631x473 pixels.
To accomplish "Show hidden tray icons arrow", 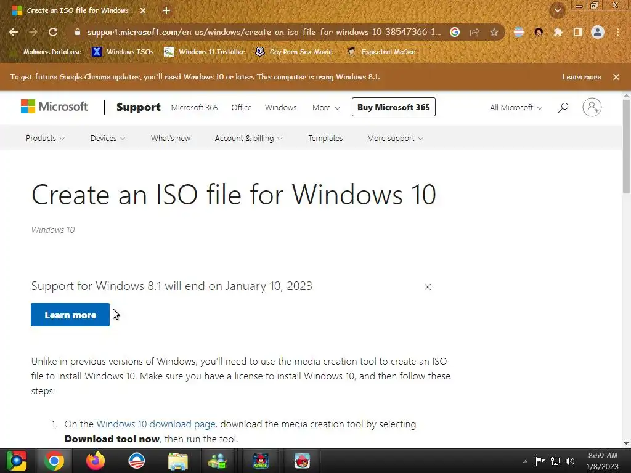I will pyautogui.click(x=525, y=461).
